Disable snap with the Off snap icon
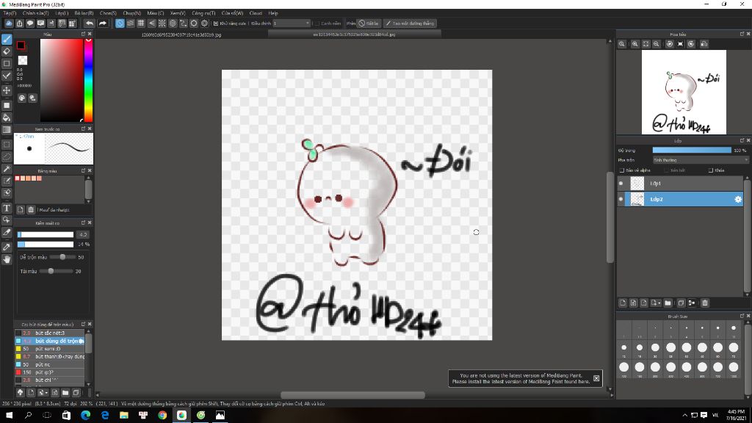The image size is (752, 423). 120,23
